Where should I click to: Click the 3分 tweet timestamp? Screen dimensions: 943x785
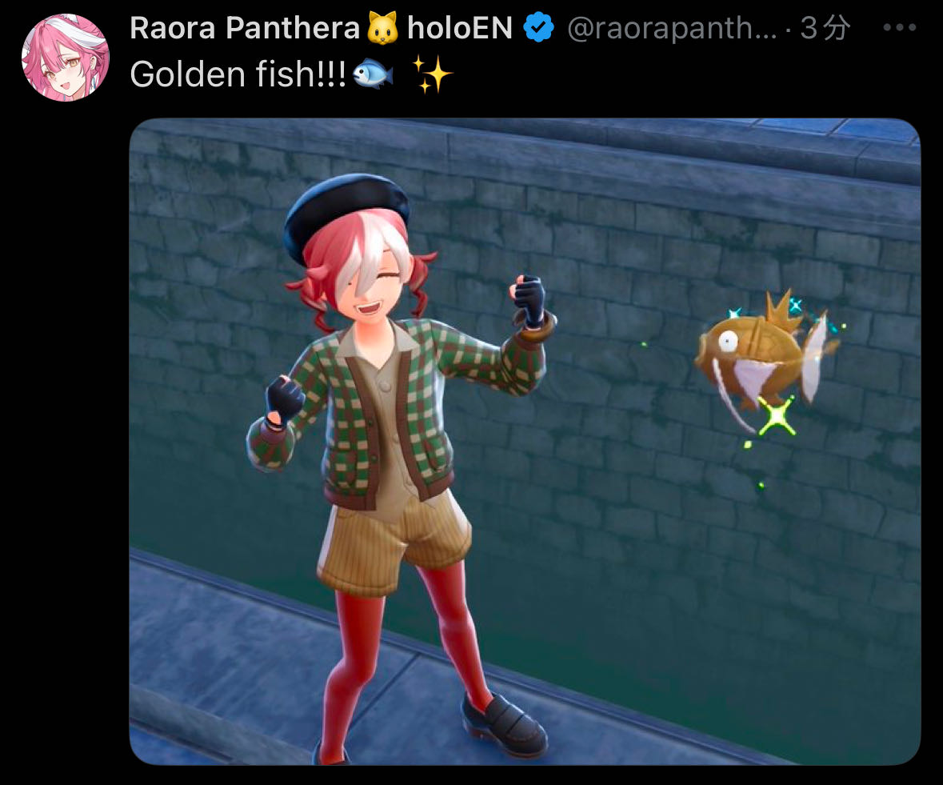825,28
